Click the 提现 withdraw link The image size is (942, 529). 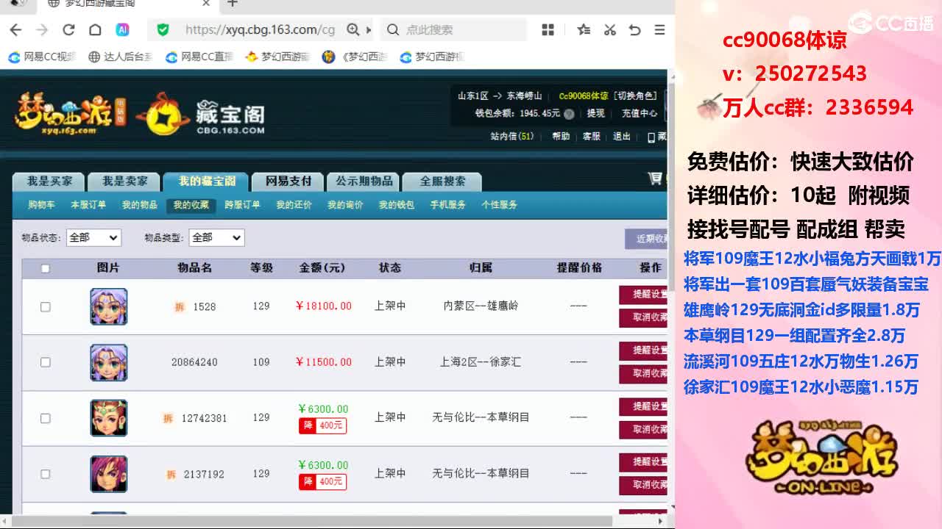pos(595,114)
